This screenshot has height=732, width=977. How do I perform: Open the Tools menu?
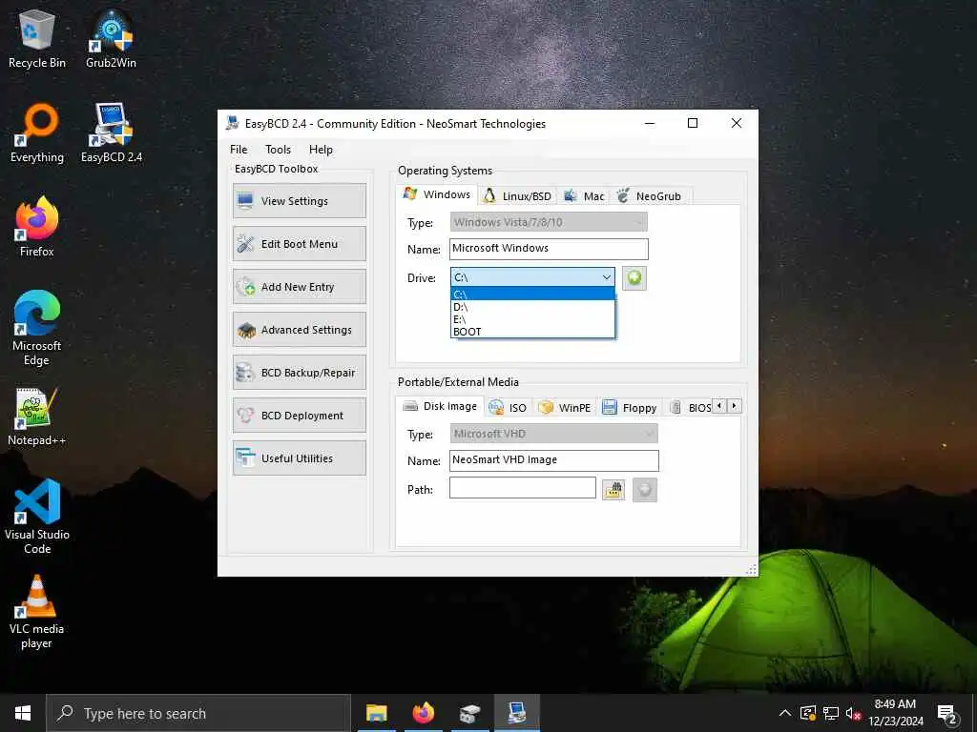278,150
